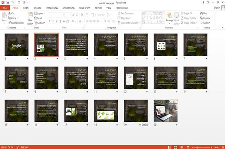225x149 pixels.
Task: Open Shape Outline dropdown
Action: click(x=189, y=18)
